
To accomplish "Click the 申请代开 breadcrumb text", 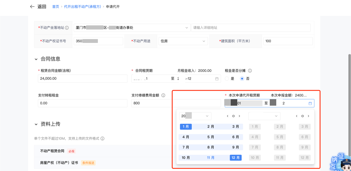I will (x=113, y=7).
